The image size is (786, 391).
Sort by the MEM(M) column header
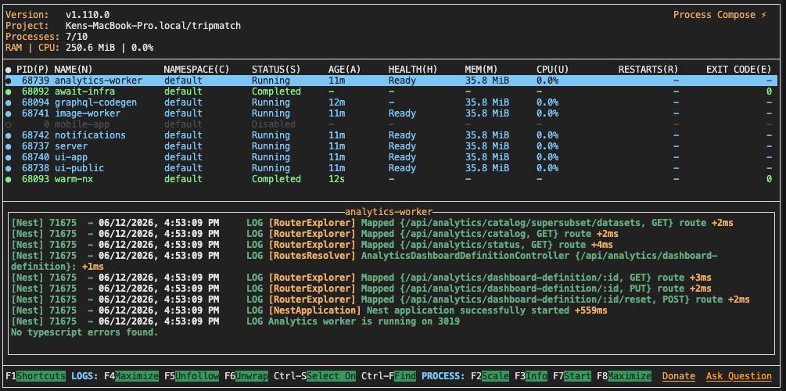(481, 70)
